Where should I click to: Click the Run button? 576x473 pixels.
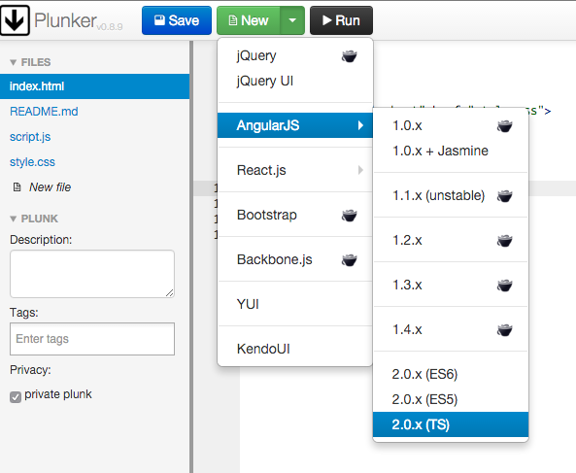click(341, 20)
